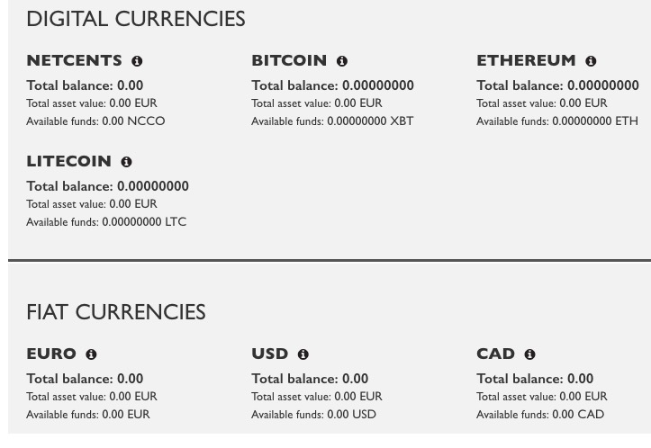This screenshot has height=448, width=651.
Task: Open the USD currency heading
Action: tap(270, 354)
